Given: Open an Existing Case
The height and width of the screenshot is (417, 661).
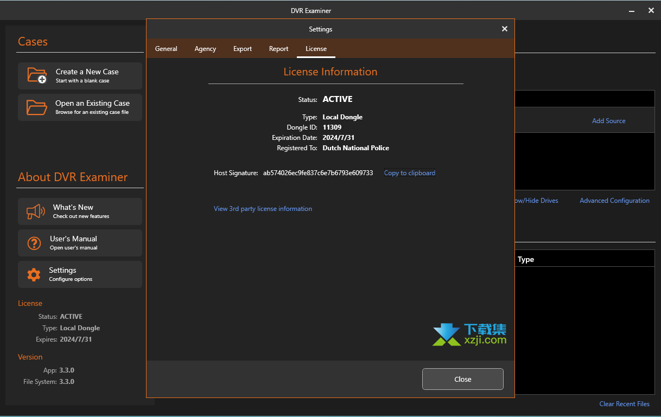Looking at the screenshot, I should [80, 107].
